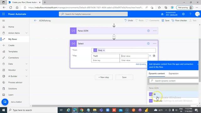Image resolution: width=201 pixels, height=113 pixels.
Task: Open Create in the sidebar
Action: coord(11,45)
